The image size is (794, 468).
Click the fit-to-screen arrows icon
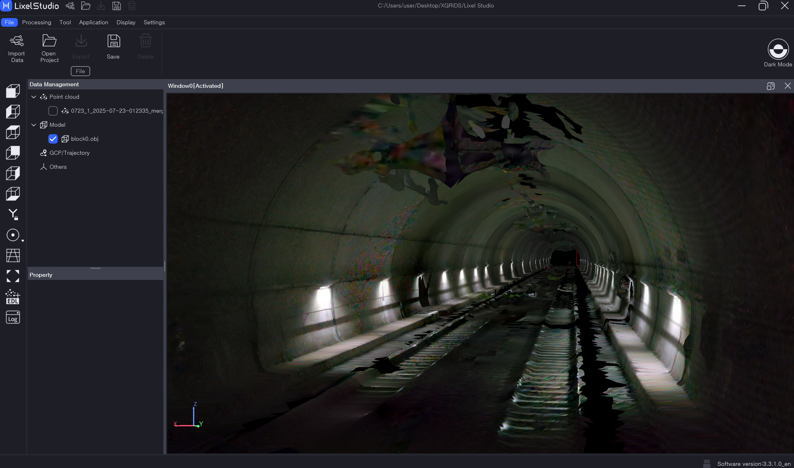pyautogui.click(x=13, y=276)
